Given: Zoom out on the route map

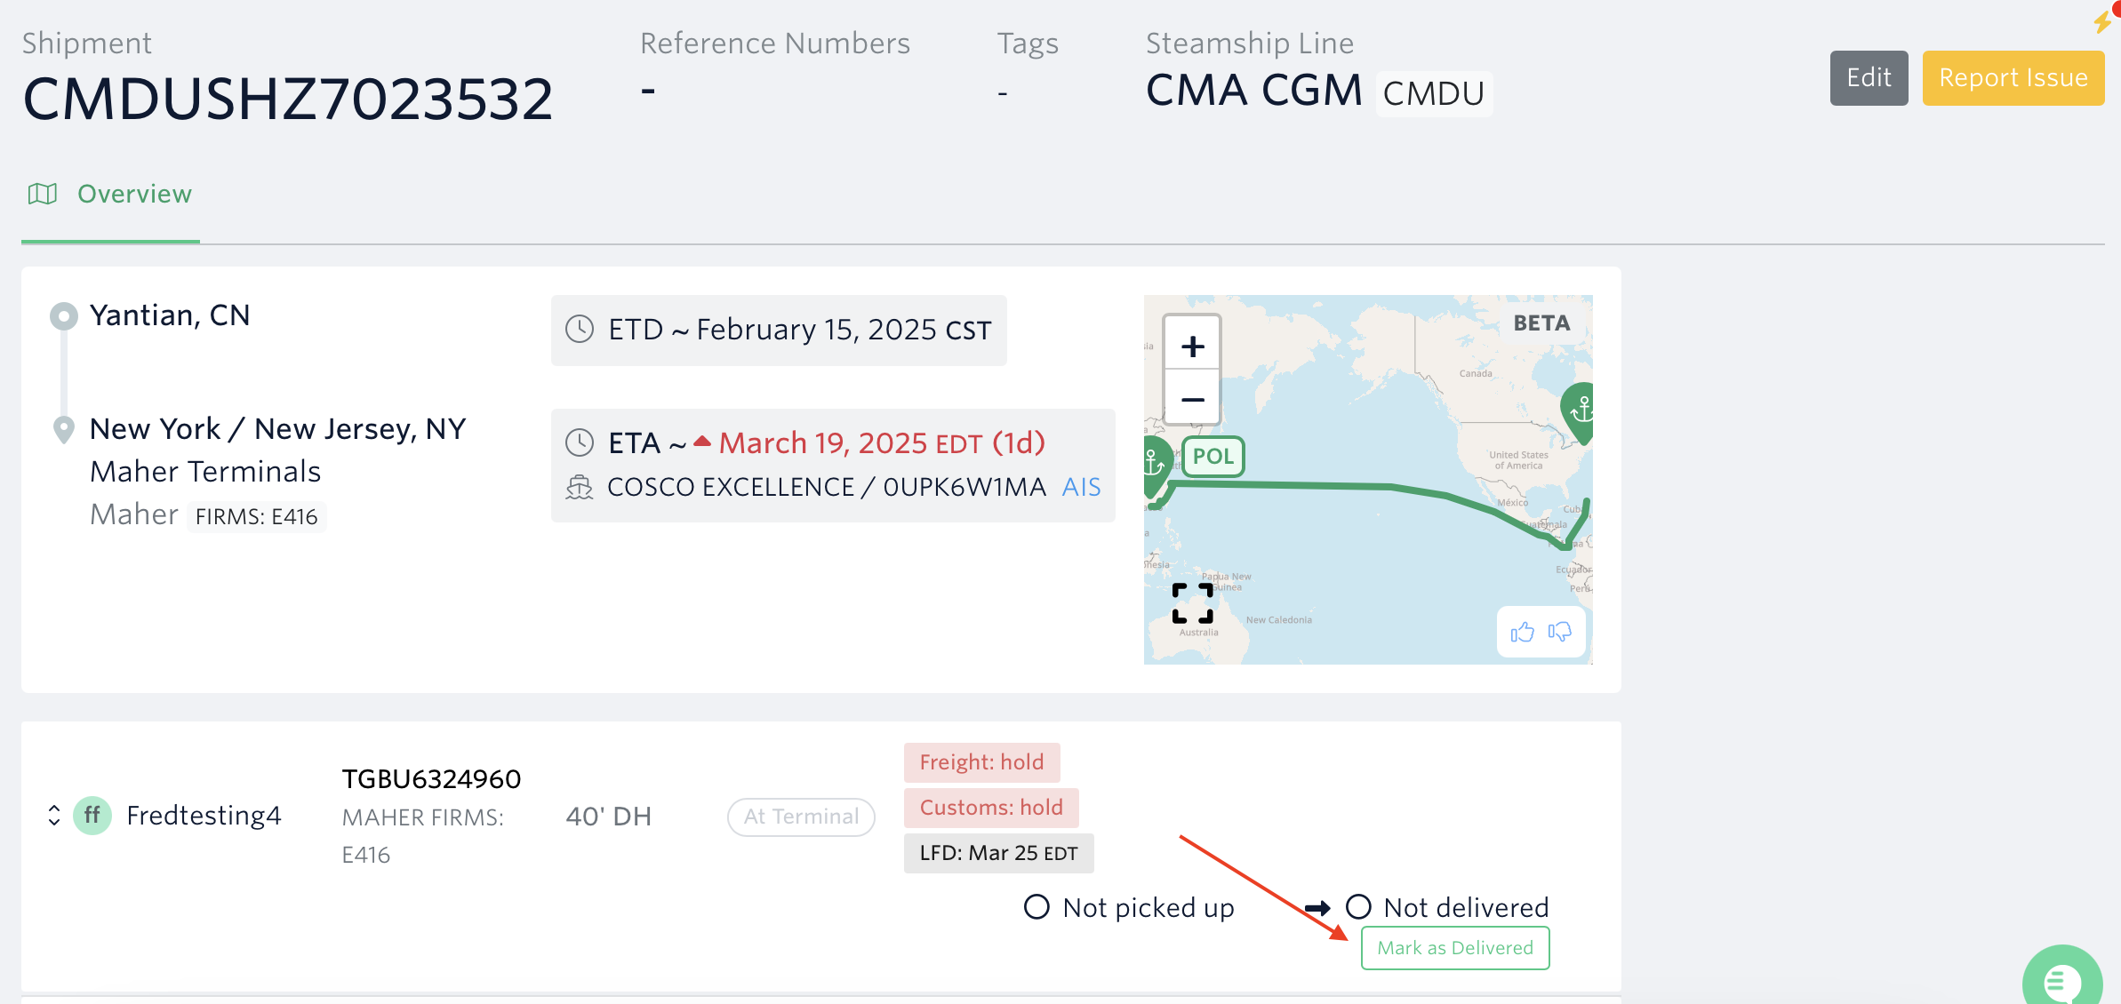Looking at the screenshot, I should 1192,400.
